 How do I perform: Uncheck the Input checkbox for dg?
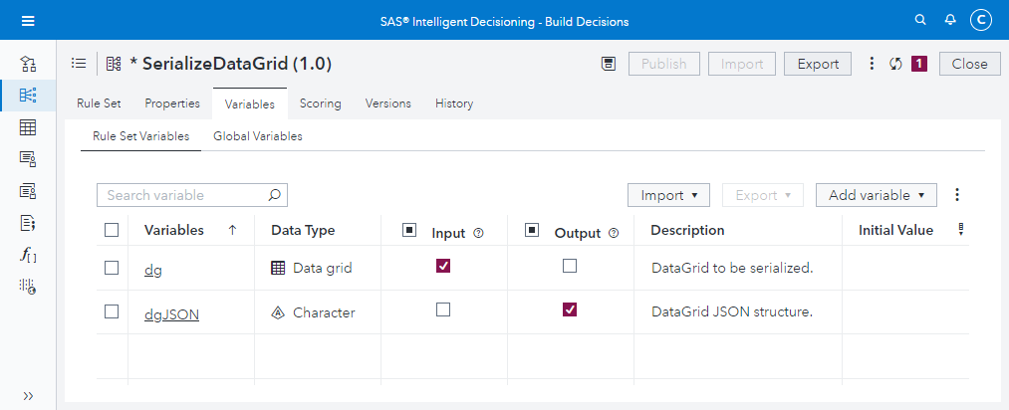(x=443, y=266)
